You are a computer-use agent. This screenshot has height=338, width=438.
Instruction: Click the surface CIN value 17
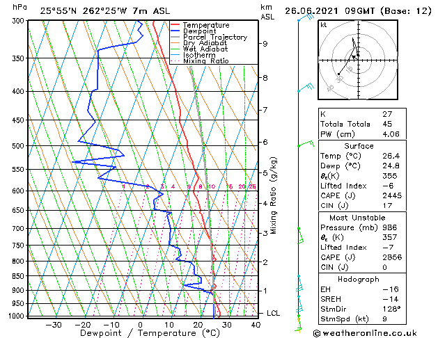click(387, 206)
